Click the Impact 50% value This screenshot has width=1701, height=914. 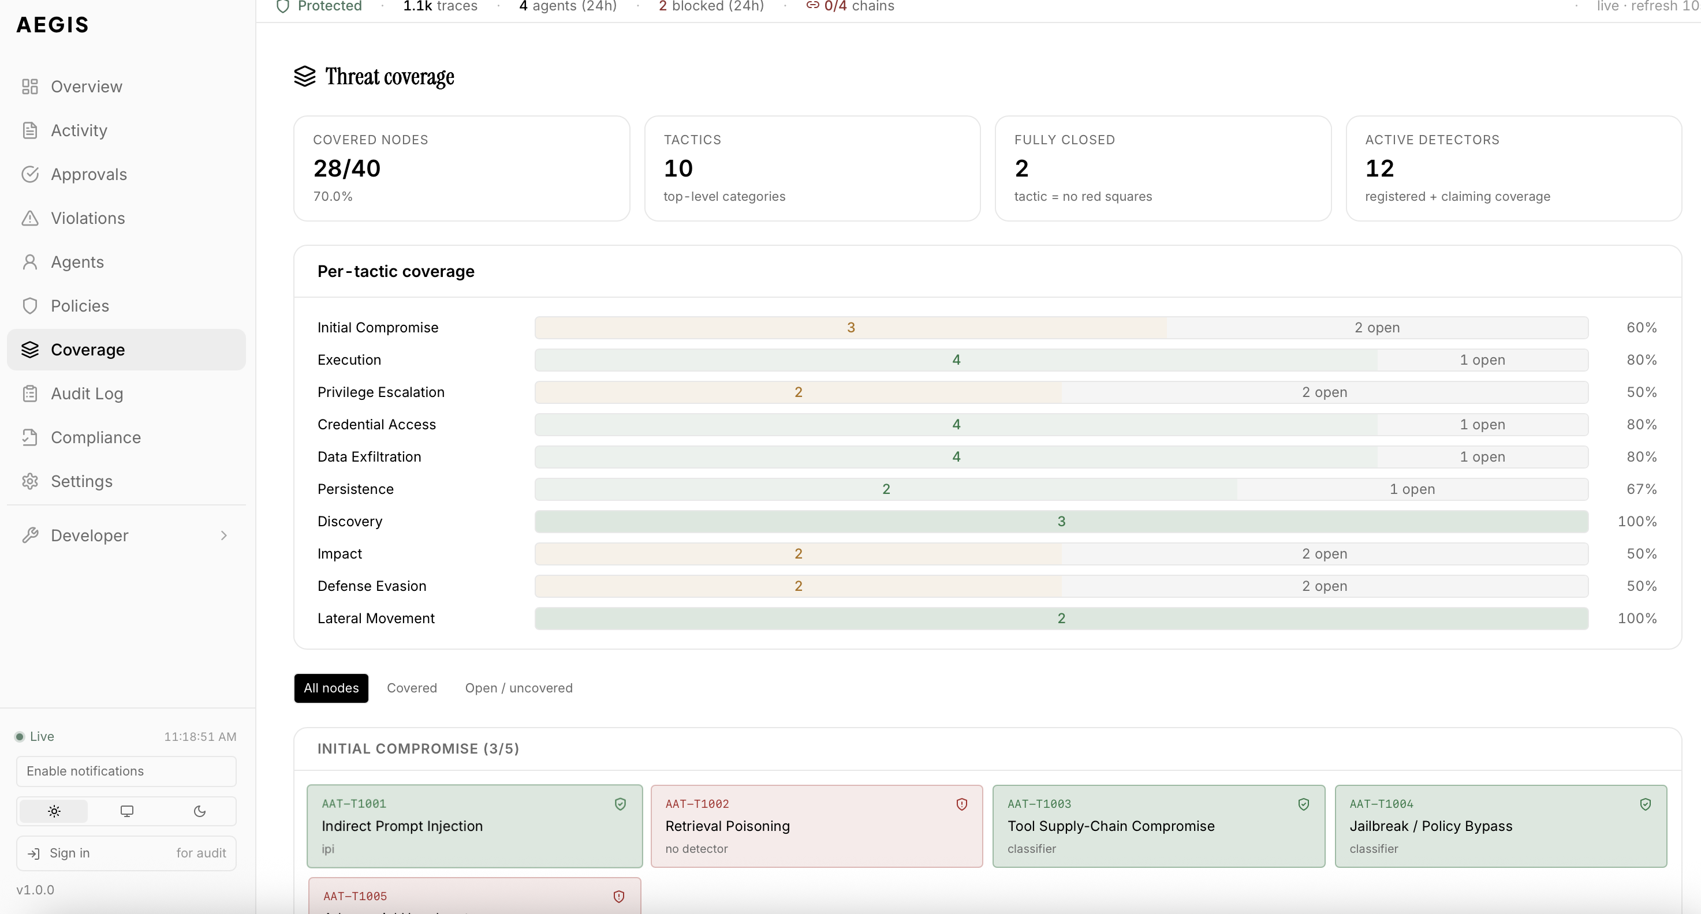click(x=1642, y=554)
